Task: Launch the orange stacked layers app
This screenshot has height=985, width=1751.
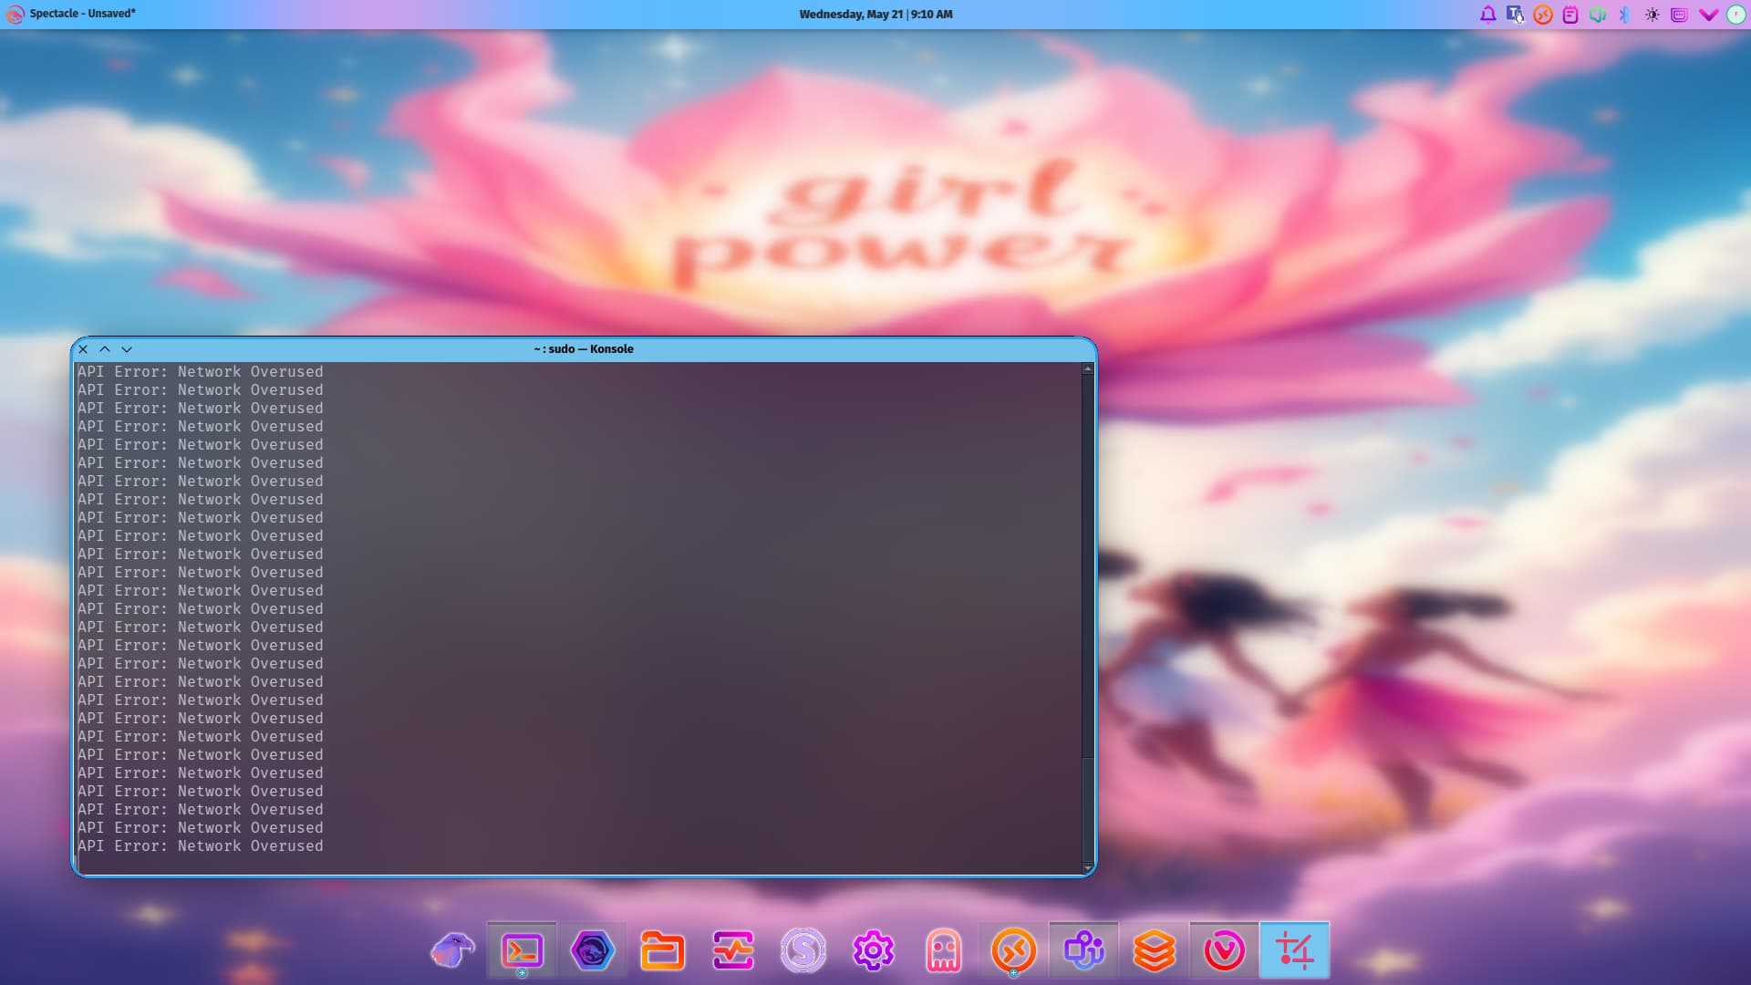Action: [1154, 950]
